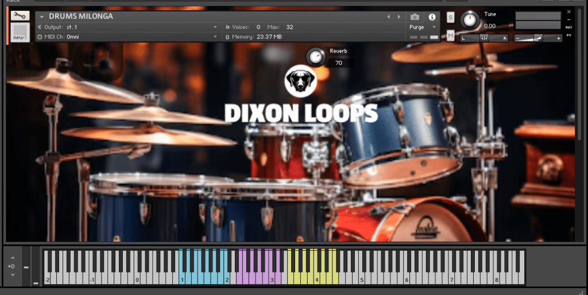The image size is (588, 295).
Task: Click the Reverb knob
Action: click(x=315, y=56)
